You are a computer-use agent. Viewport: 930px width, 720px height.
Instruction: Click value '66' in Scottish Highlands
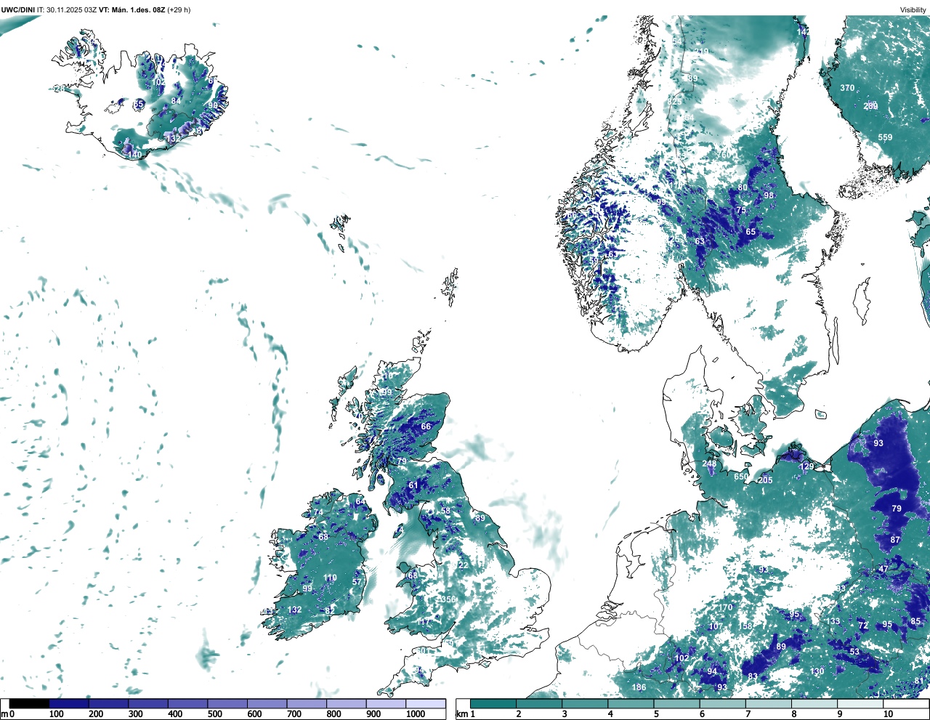(x=426, y=426)
